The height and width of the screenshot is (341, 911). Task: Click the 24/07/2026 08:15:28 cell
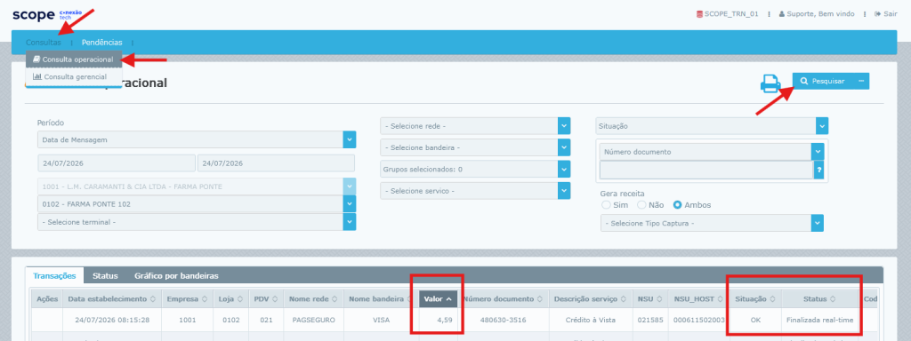click(112, 320)
